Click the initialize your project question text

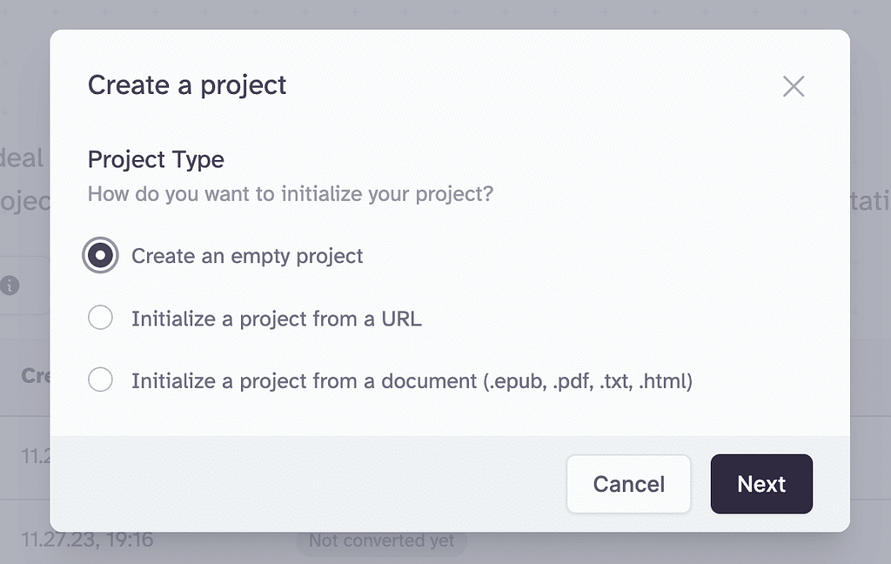(x=291, y=193)
